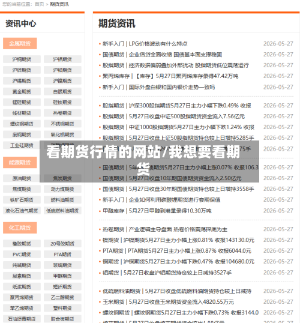This screenshot has height=323, width=300.
Task: Open the 氧化铝期货 link
Action: click(62, 134)
